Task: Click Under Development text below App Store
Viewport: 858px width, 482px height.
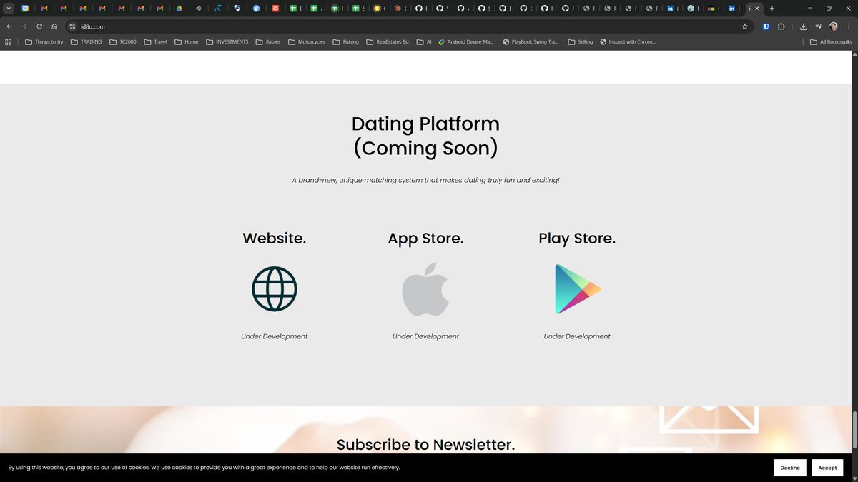Action: click(x=425, y=336)
